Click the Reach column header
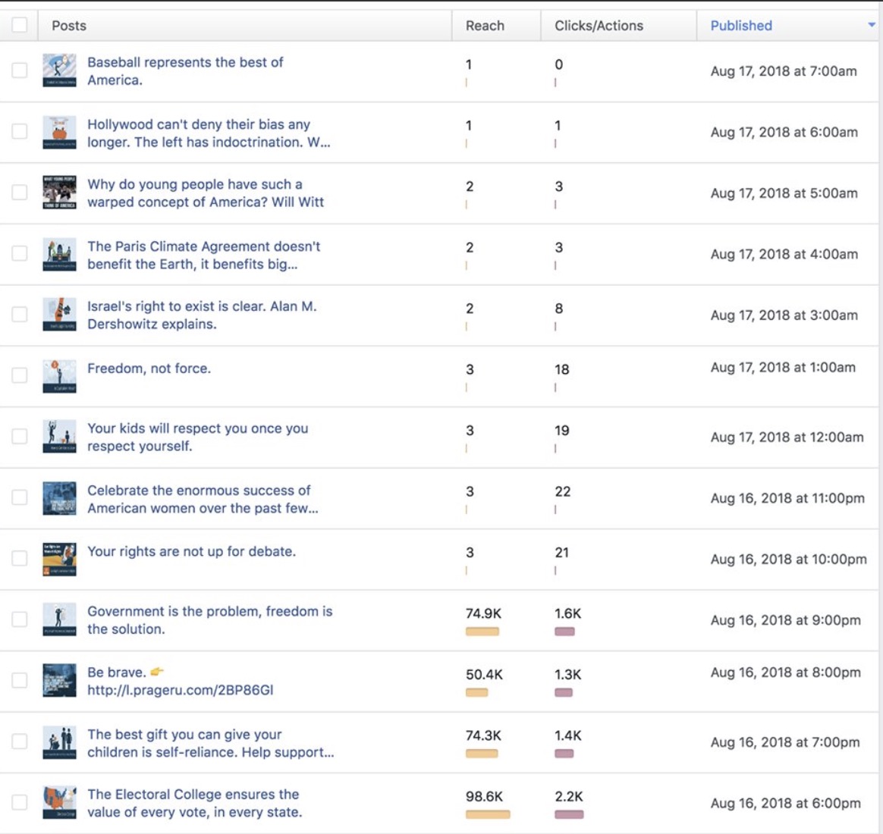The image size is (883, 834). coord(485,26)
